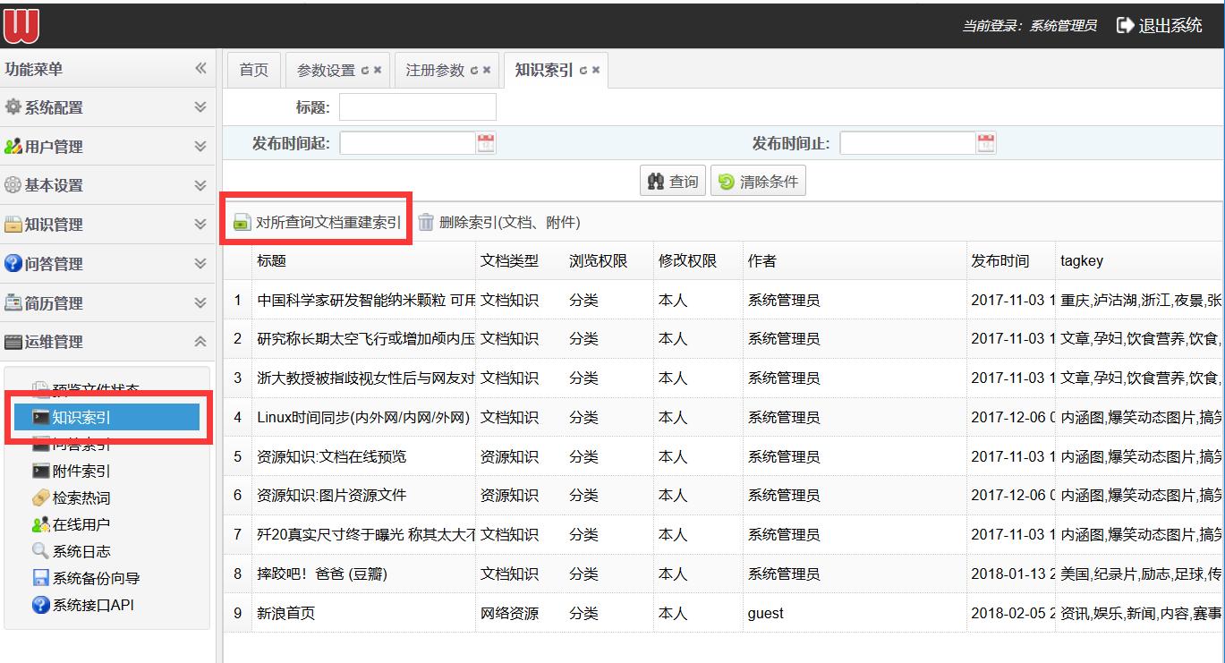The image size is (1225, 663).
Task: Select row 'Linux时间同步(内外网/内网/外网)'
Action: pos(723,417)
